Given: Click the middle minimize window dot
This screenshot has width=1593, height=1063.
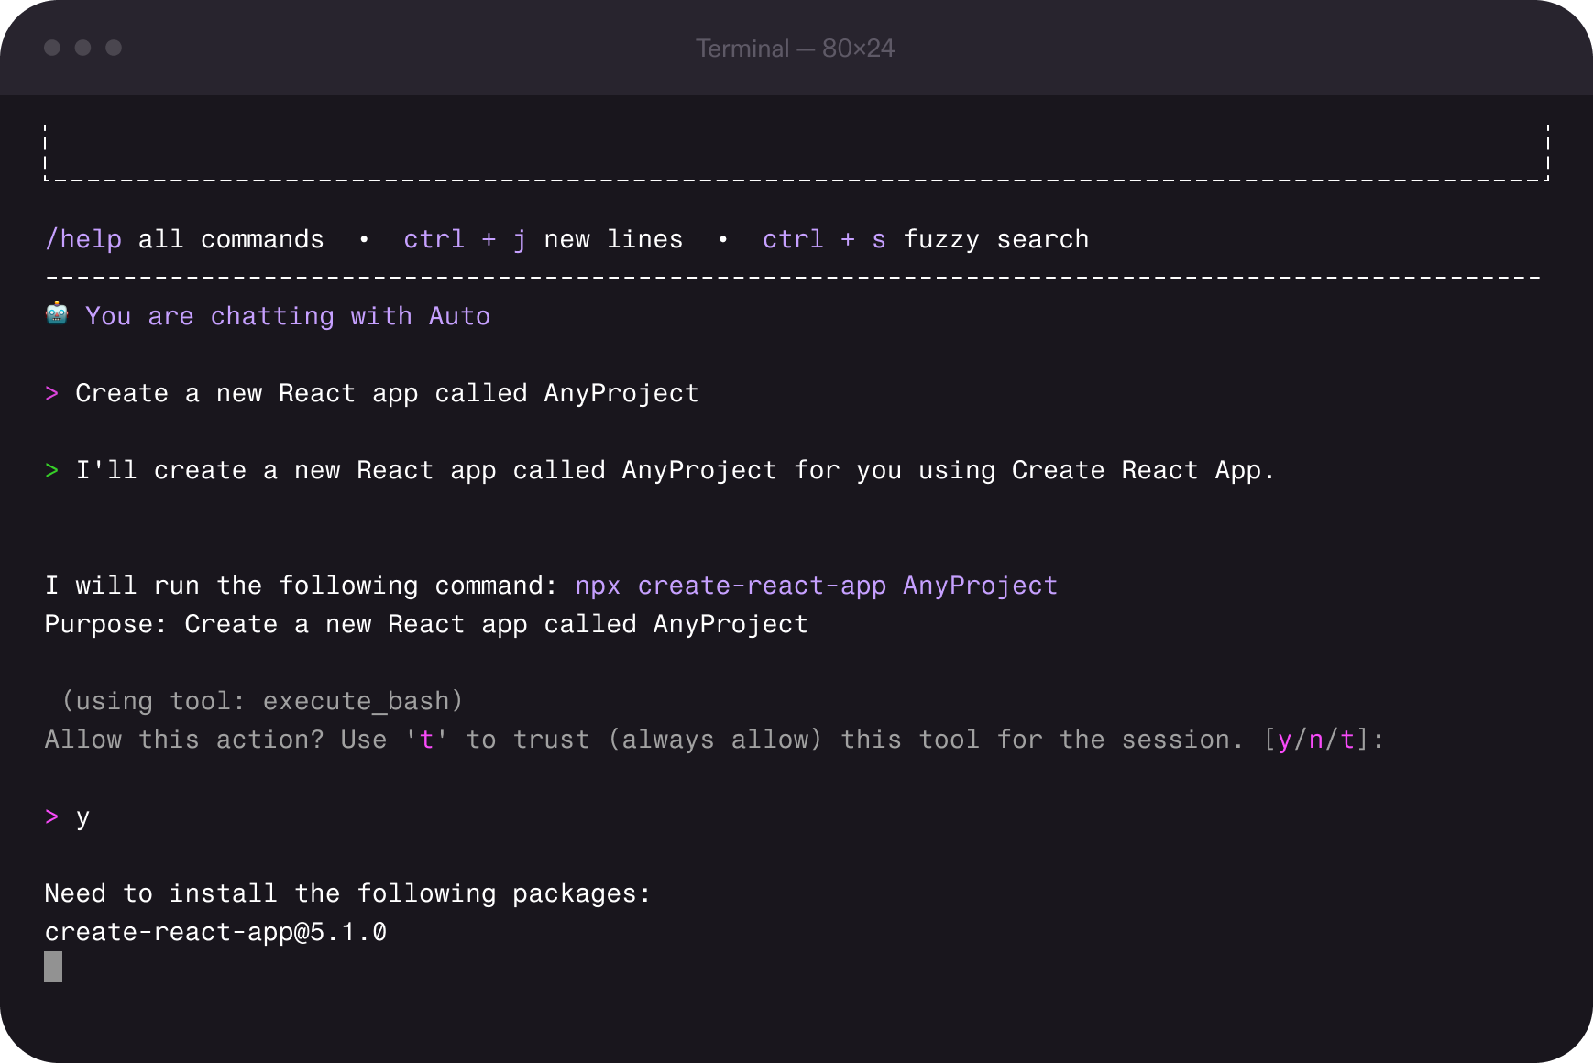Looking at the screenshot, I should point(83,48).
